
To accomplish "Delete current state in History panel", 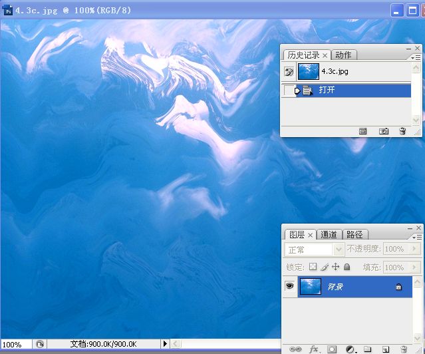I will [402, 132].
